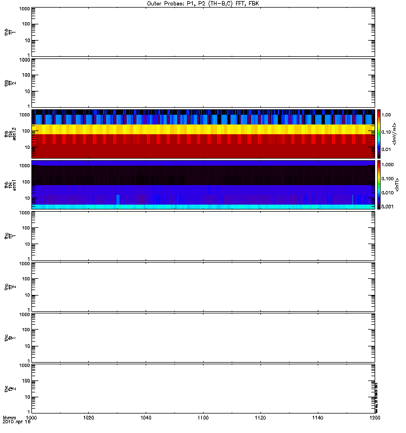Click the plot title "Outer Probes: P1, P2 (TH-B,C) FFT, FBK"
406x433 pixels.
click(x=203, y=4)
